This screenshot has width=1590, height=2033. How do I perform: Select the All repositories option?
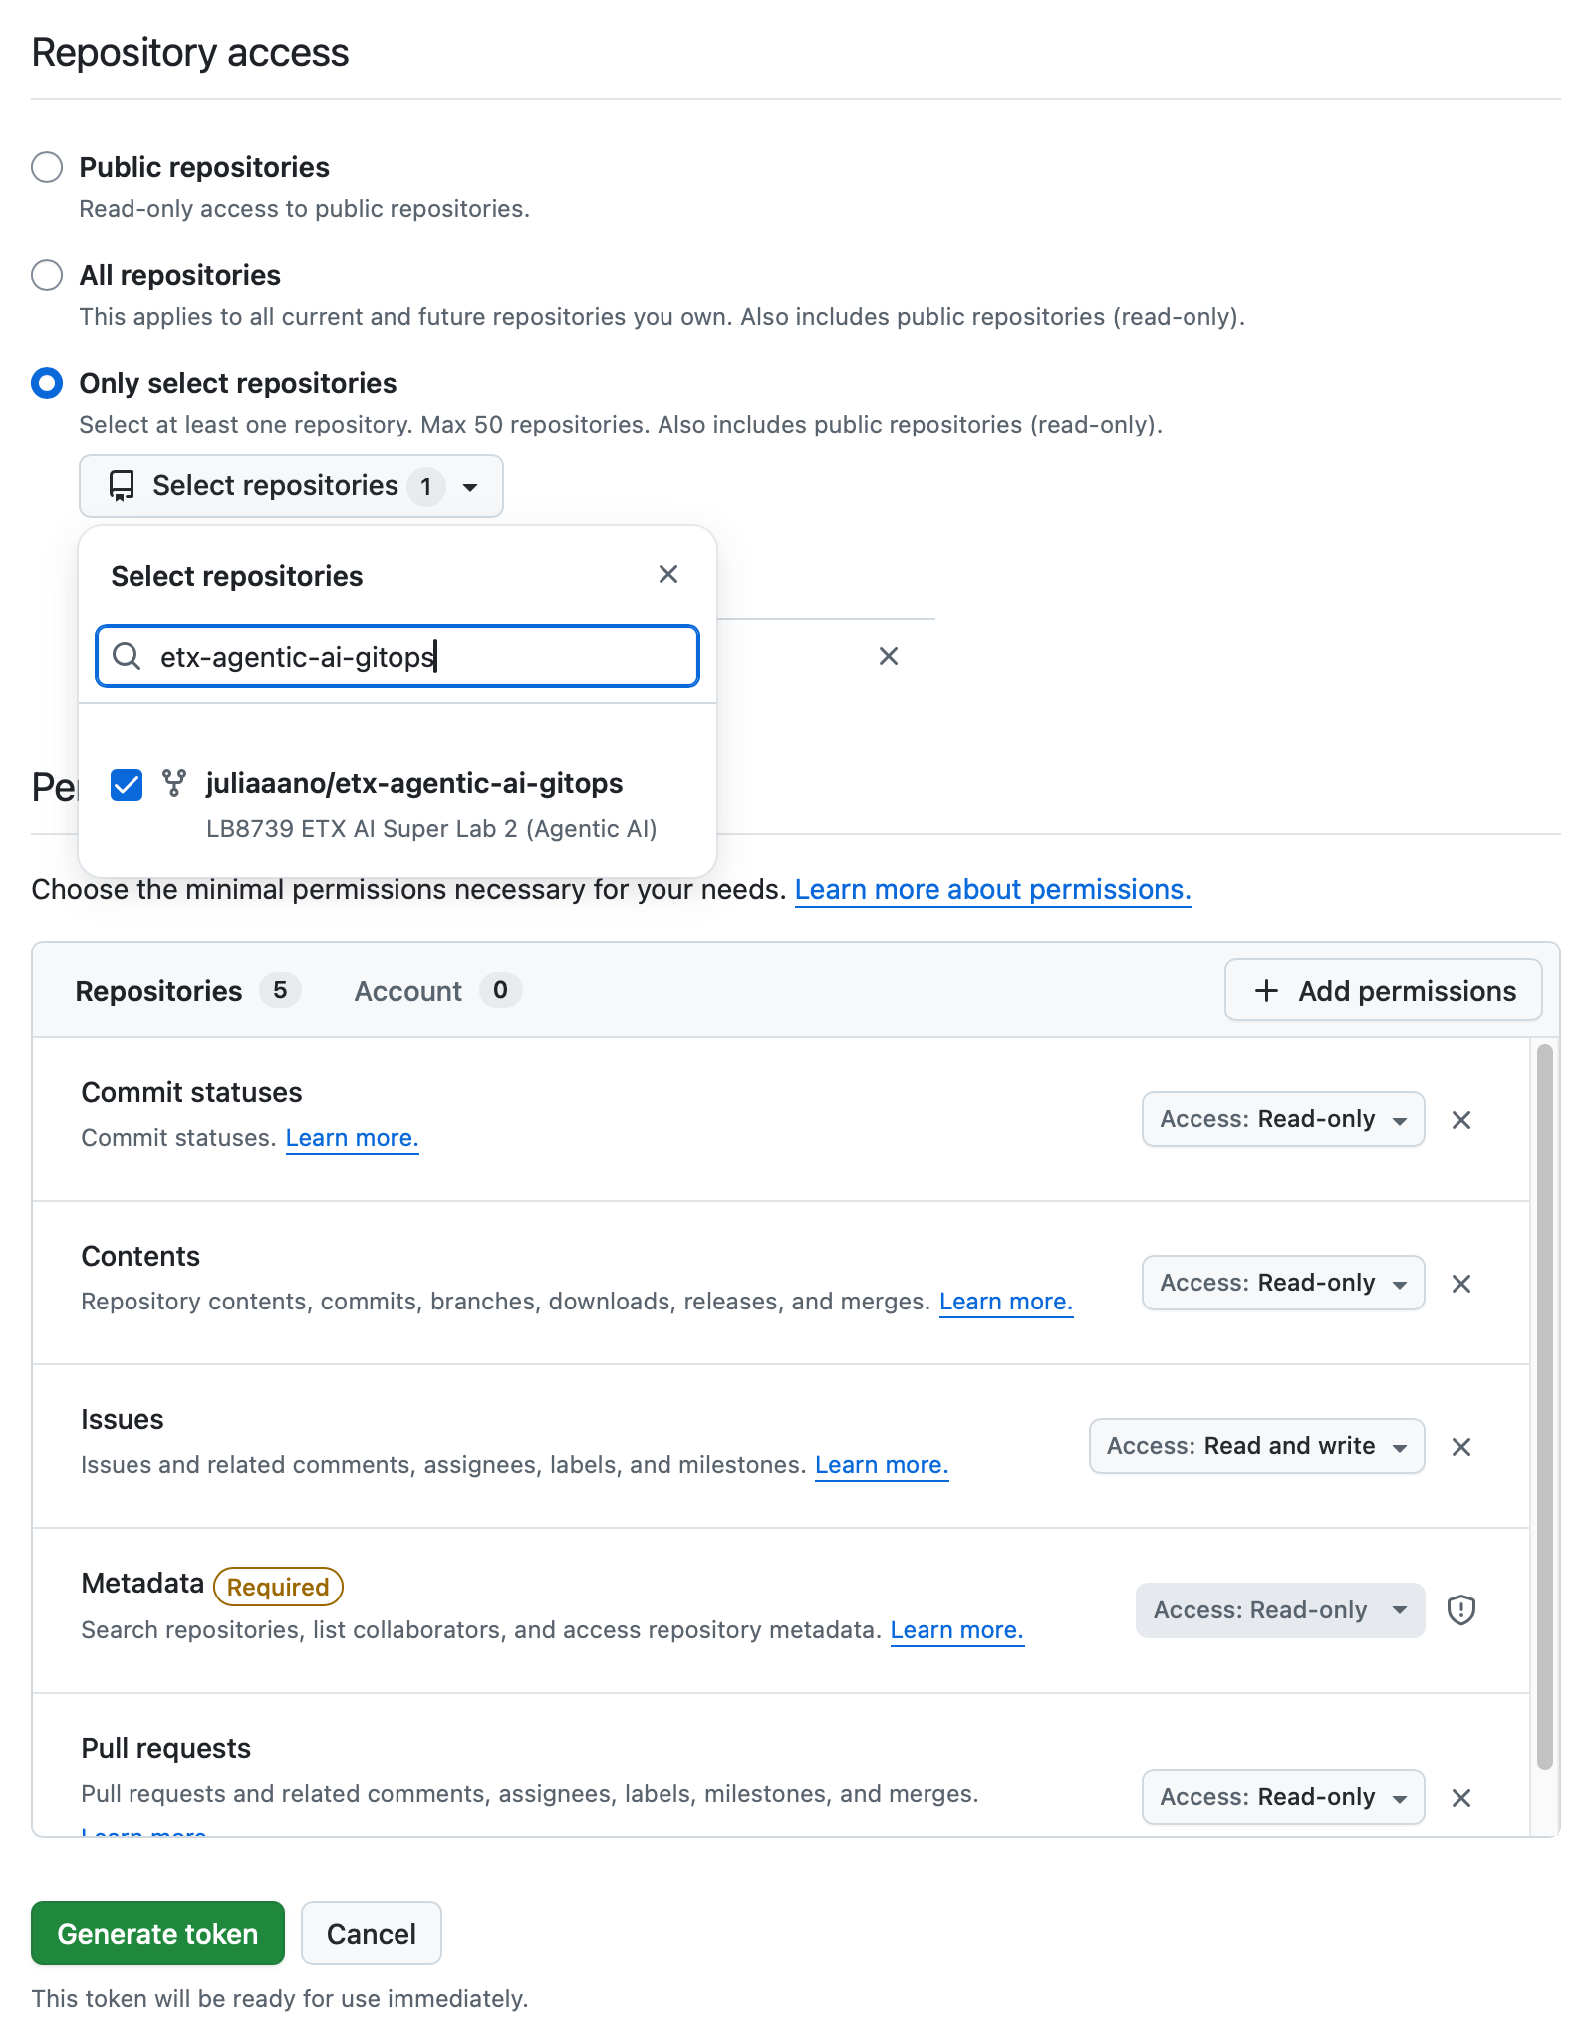point(47,275)
